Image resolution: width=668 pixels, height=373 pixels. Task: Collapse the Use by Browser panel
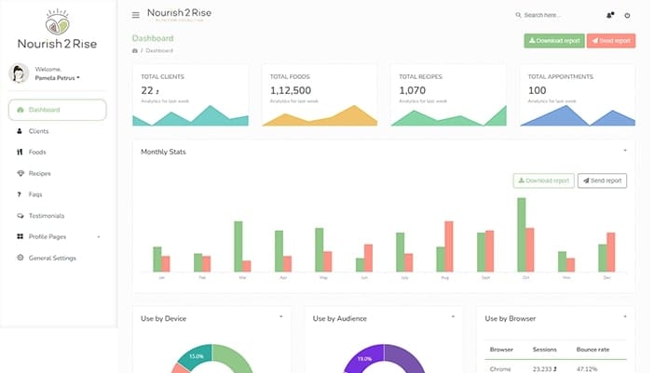tap(625, 317)
